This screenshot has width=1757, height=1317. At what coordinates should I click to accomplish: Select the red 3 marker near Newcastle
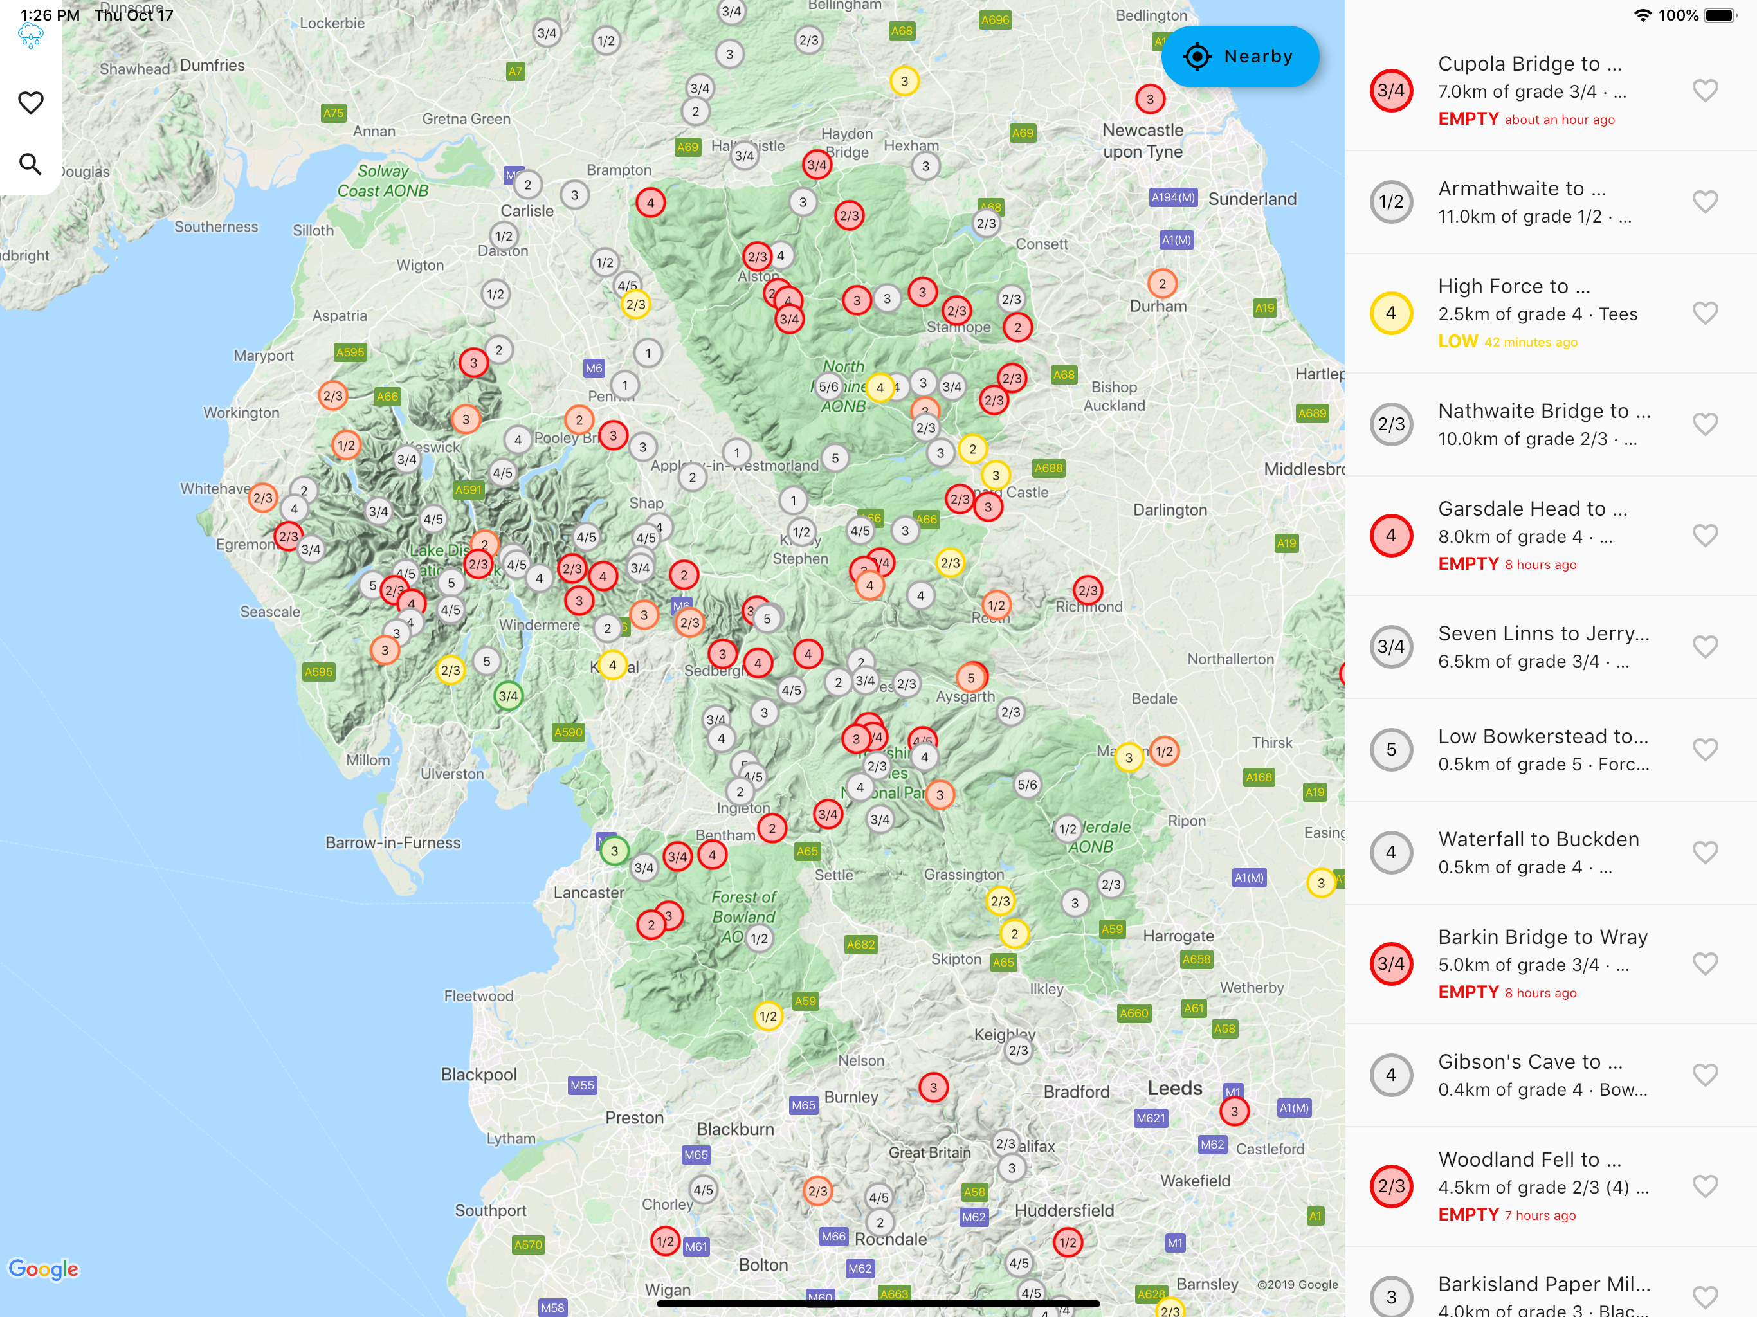click(1149, 99)
